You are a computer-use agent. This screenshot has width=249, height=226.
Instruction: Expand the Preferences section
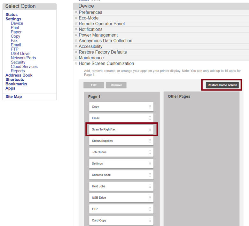tap(90, 12)
